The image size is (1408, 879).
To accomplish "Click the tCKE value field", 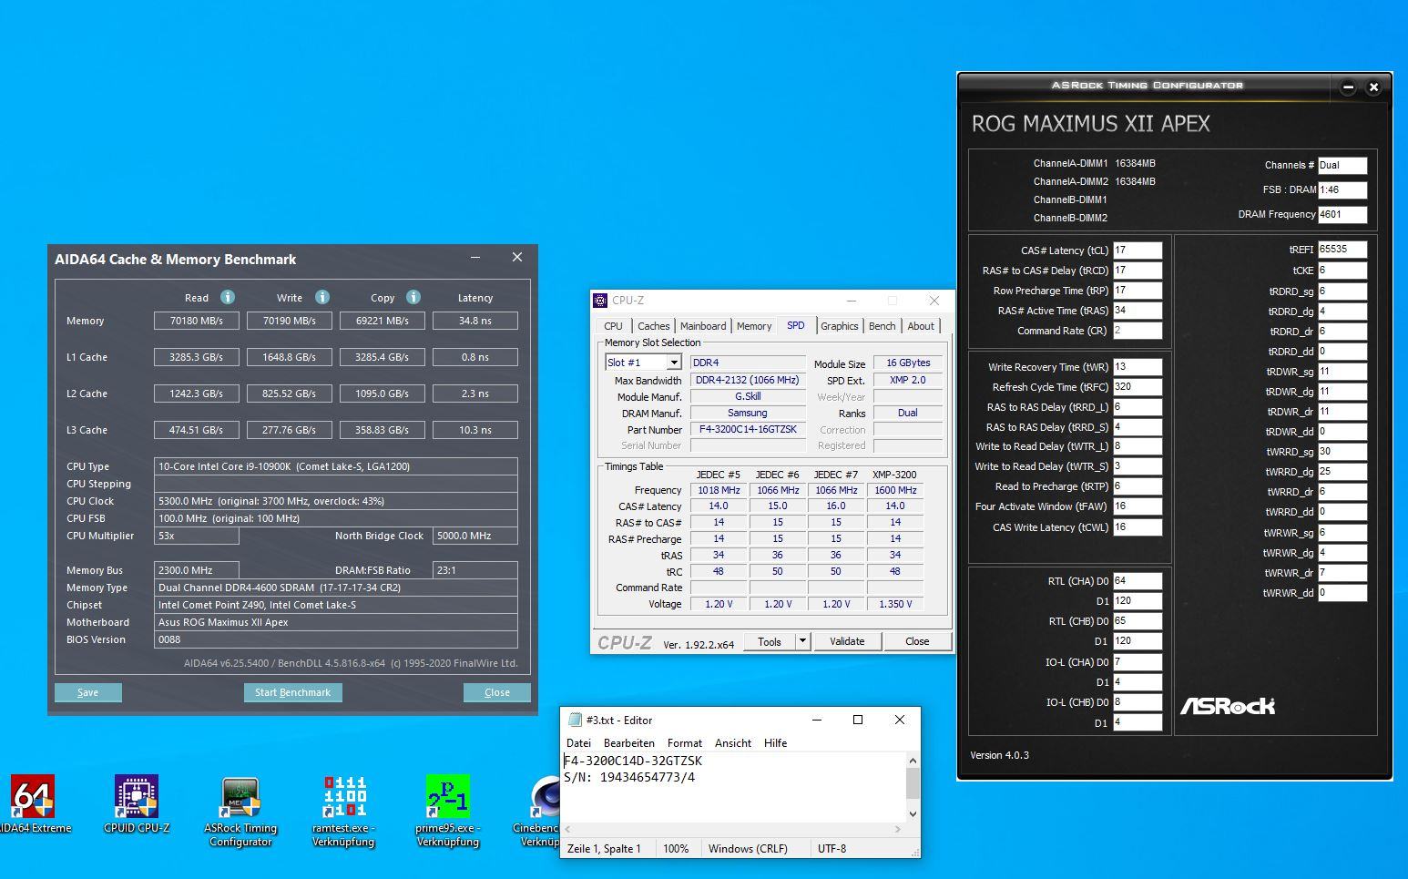I will [1342, 271].
